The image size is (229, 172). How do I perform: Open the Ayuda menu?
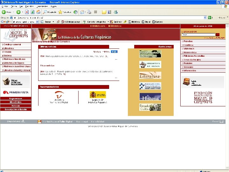[53, 6]
